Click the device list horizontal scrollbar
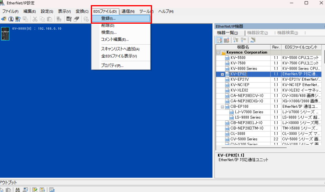This screenshot has width=325, height=192. [254, 148]
